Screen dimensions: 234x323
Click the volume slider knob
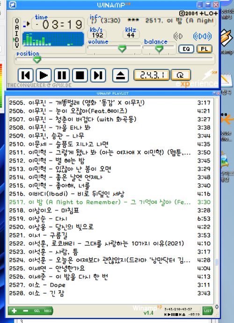[122, 49]
